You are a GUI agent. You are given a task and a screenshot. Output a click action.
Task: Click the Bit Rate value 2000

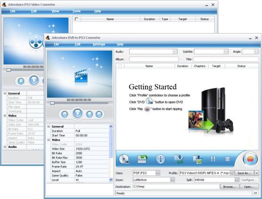coord(79,154)
